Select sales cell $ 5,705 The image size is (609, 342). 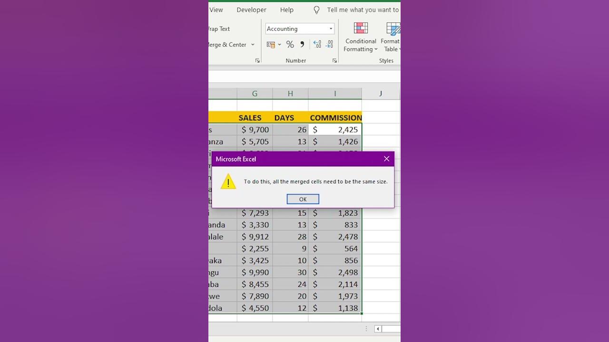click(x=255, y=142)
